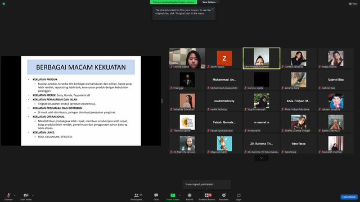Select the highlighted Devy Riana video tile
360x202 pixels.
pyautogui.click(x=262, y=58)
